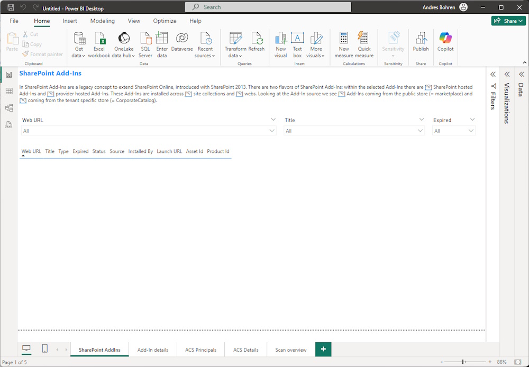Open More visuals gallery
The width and height of the screenshot is (529, 367).
[316, 45]
